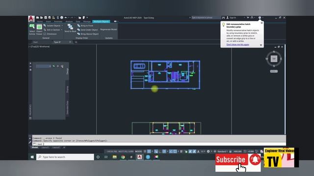314x176 pixels.
Task: Open the Standard dropdown in status bar
Action: coord(222,152)
